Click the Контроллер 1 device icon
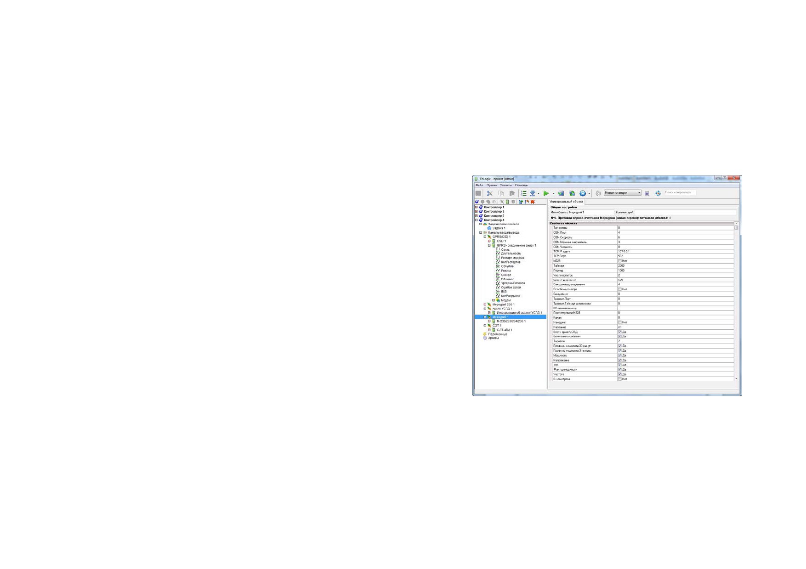Viewport: 806px width, 569px height. pyautogui.click(x=481, y=207)
